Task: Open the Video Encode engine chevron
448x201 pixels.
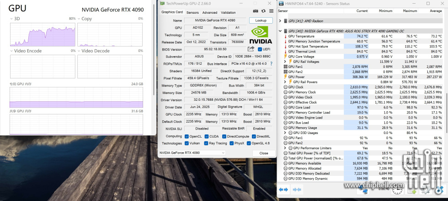Action: point(11,51)
